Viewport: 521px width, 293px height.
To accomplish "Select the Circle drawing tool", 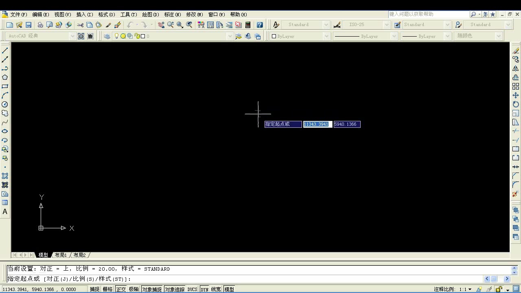I will tap(5, 104).
